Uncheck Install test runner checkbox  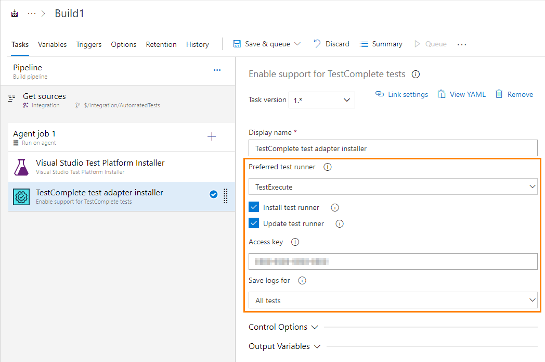point(254,207)
